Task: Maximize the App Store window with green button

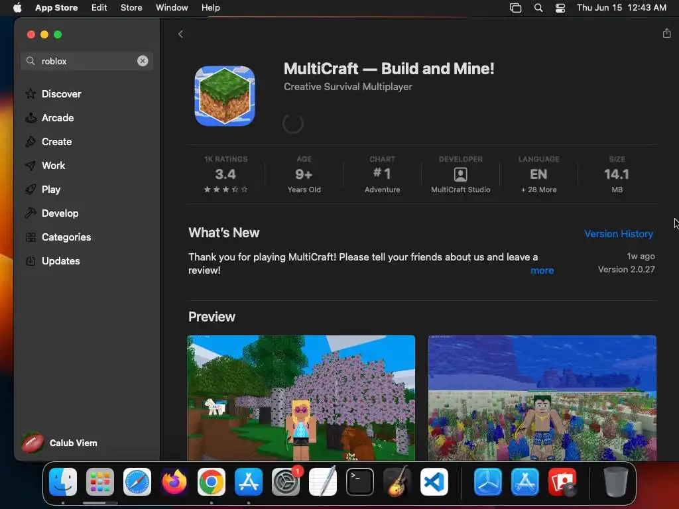Action: coord(58,34)
